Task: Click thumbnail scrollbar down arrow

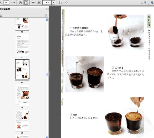Action: pos(47,137)
